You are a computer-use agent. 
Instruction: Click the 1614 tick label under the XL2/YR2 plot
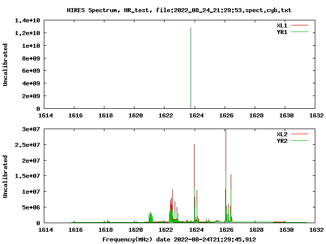point(45,230)
